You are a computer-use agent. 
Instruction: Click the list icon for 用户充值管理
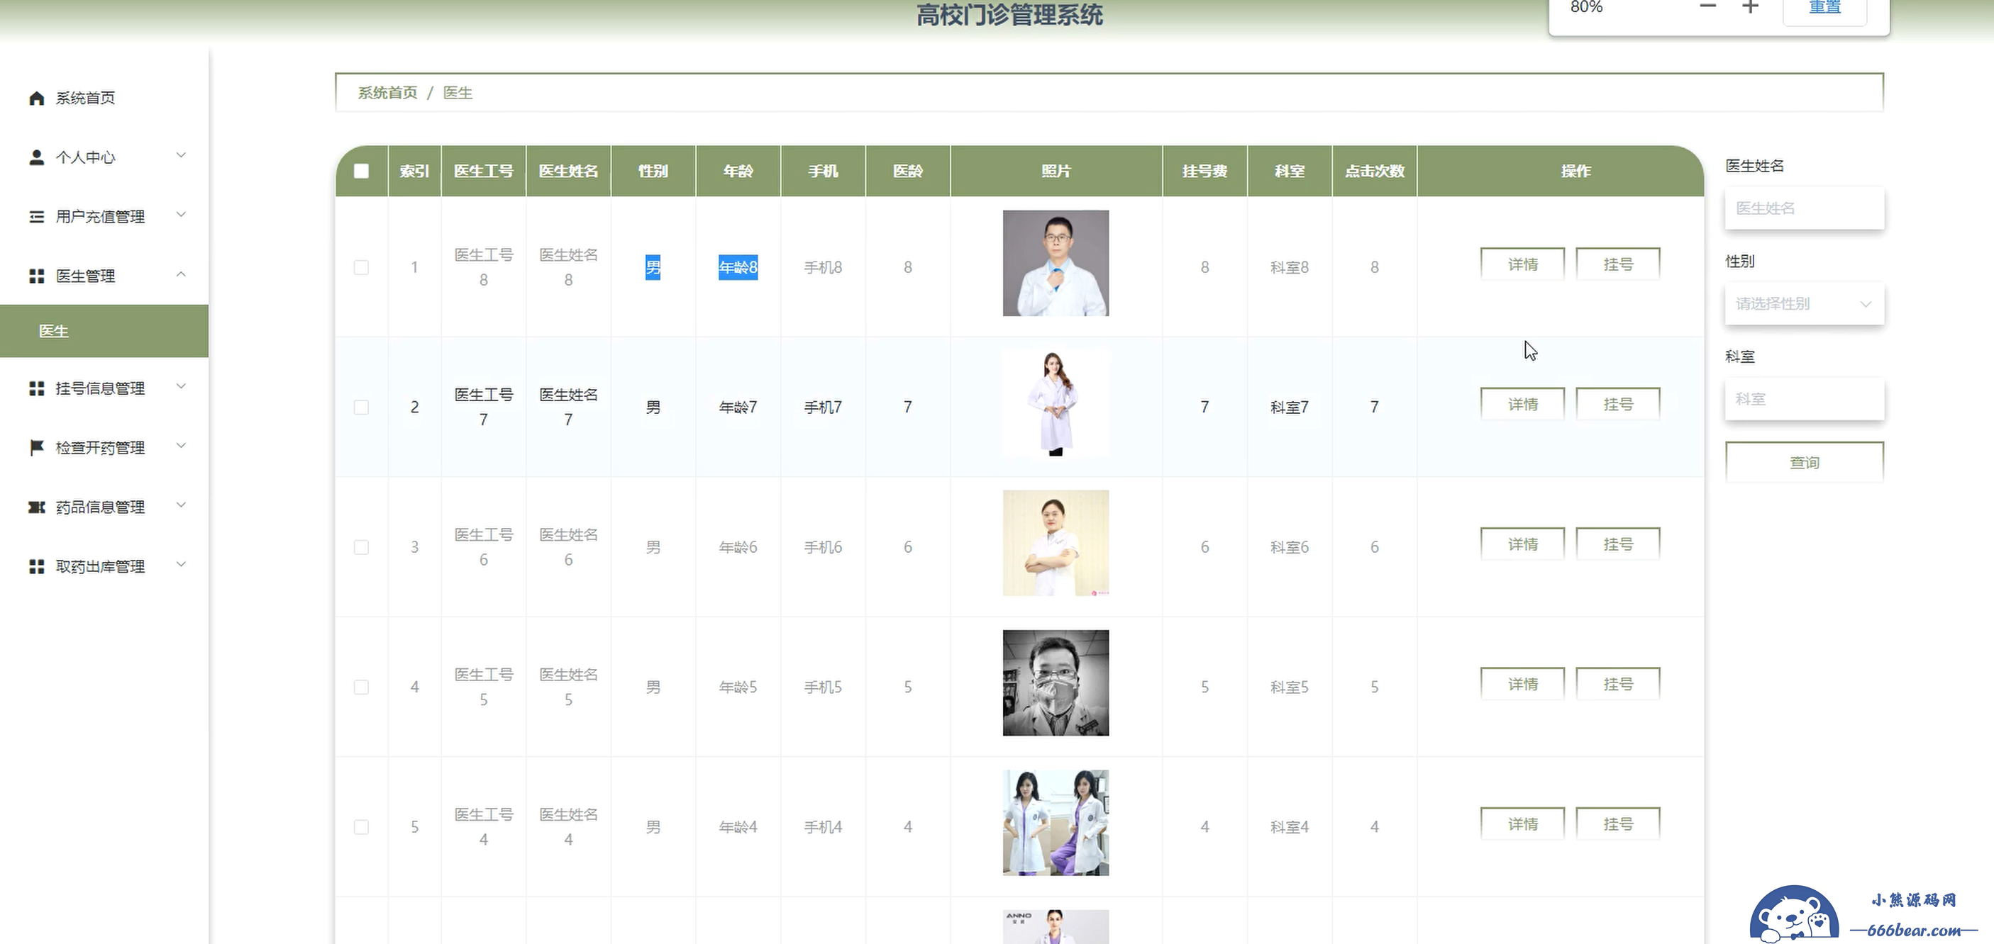[x=36, y=218]
